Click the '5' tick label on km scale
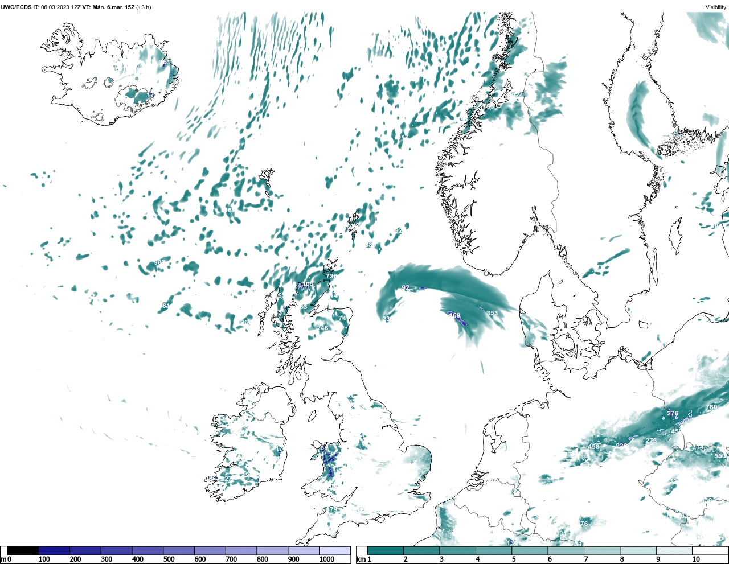Viewport: 729px width, 564px height. coord(514,559)
